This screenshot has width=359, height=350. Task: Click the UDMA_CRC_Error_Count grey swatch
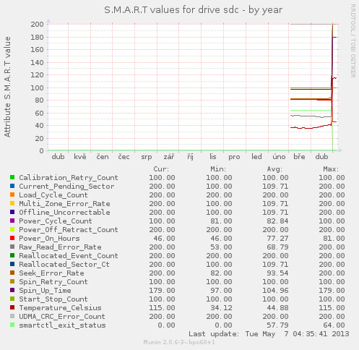coord(12,316)
